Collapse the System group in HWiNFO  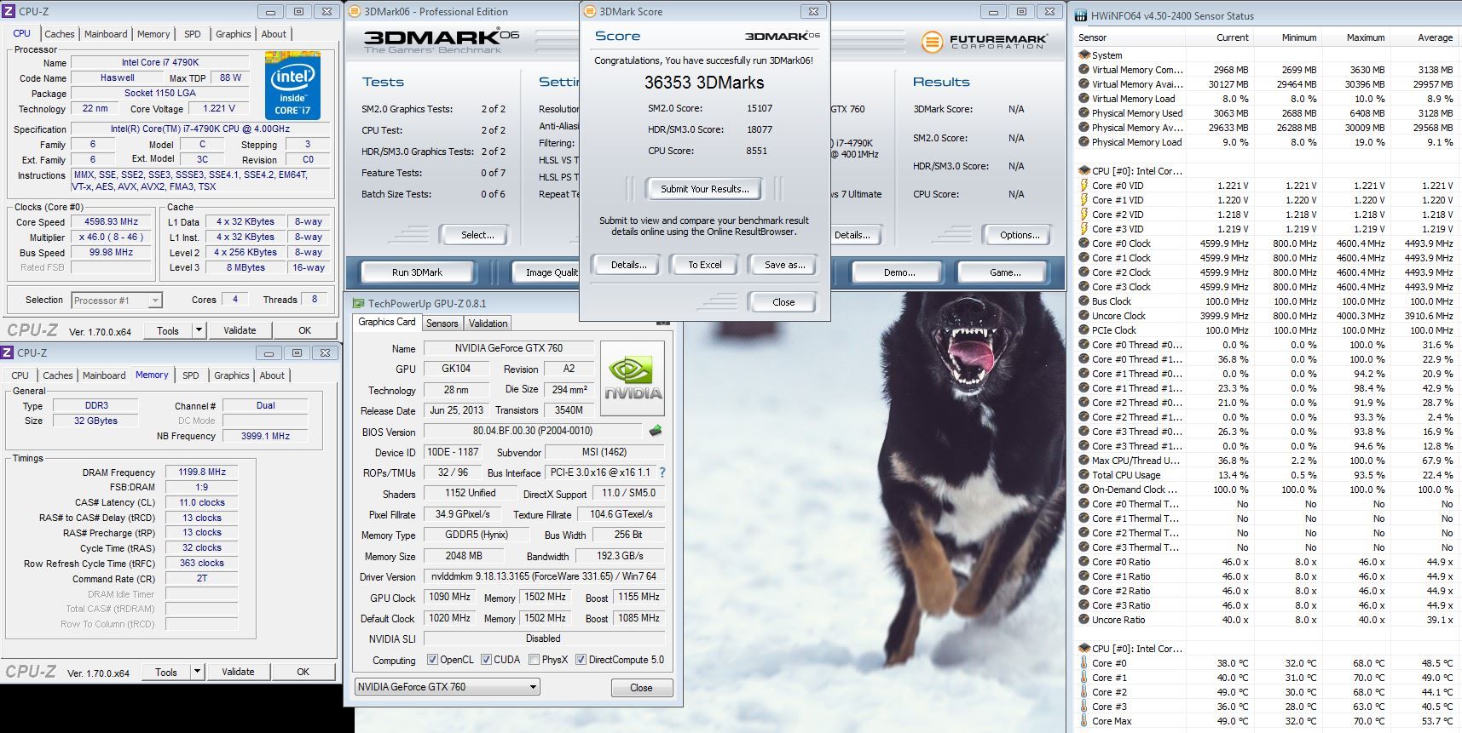1084,55
